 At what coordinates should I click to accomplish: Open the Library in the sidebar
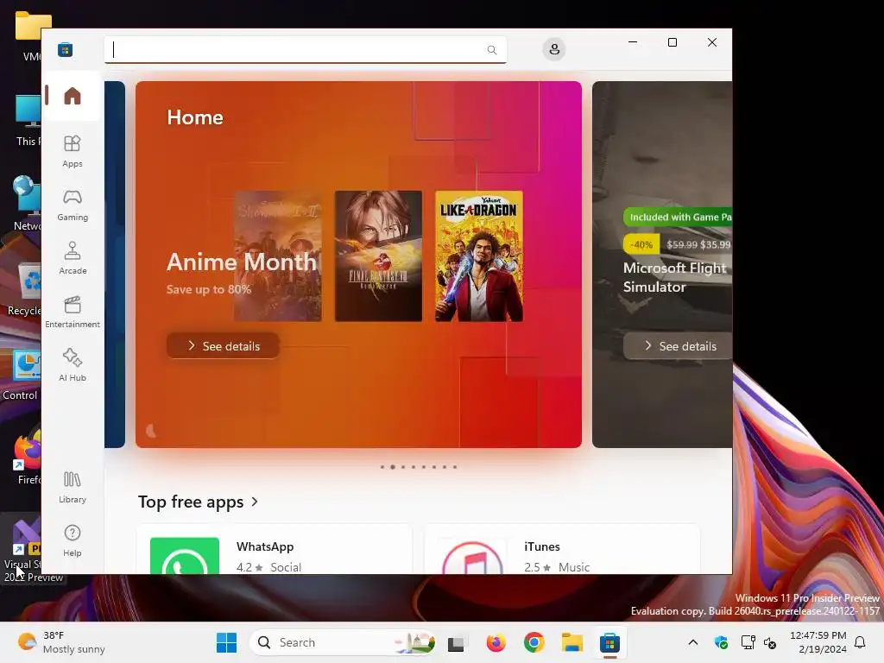tap(73, 487)
